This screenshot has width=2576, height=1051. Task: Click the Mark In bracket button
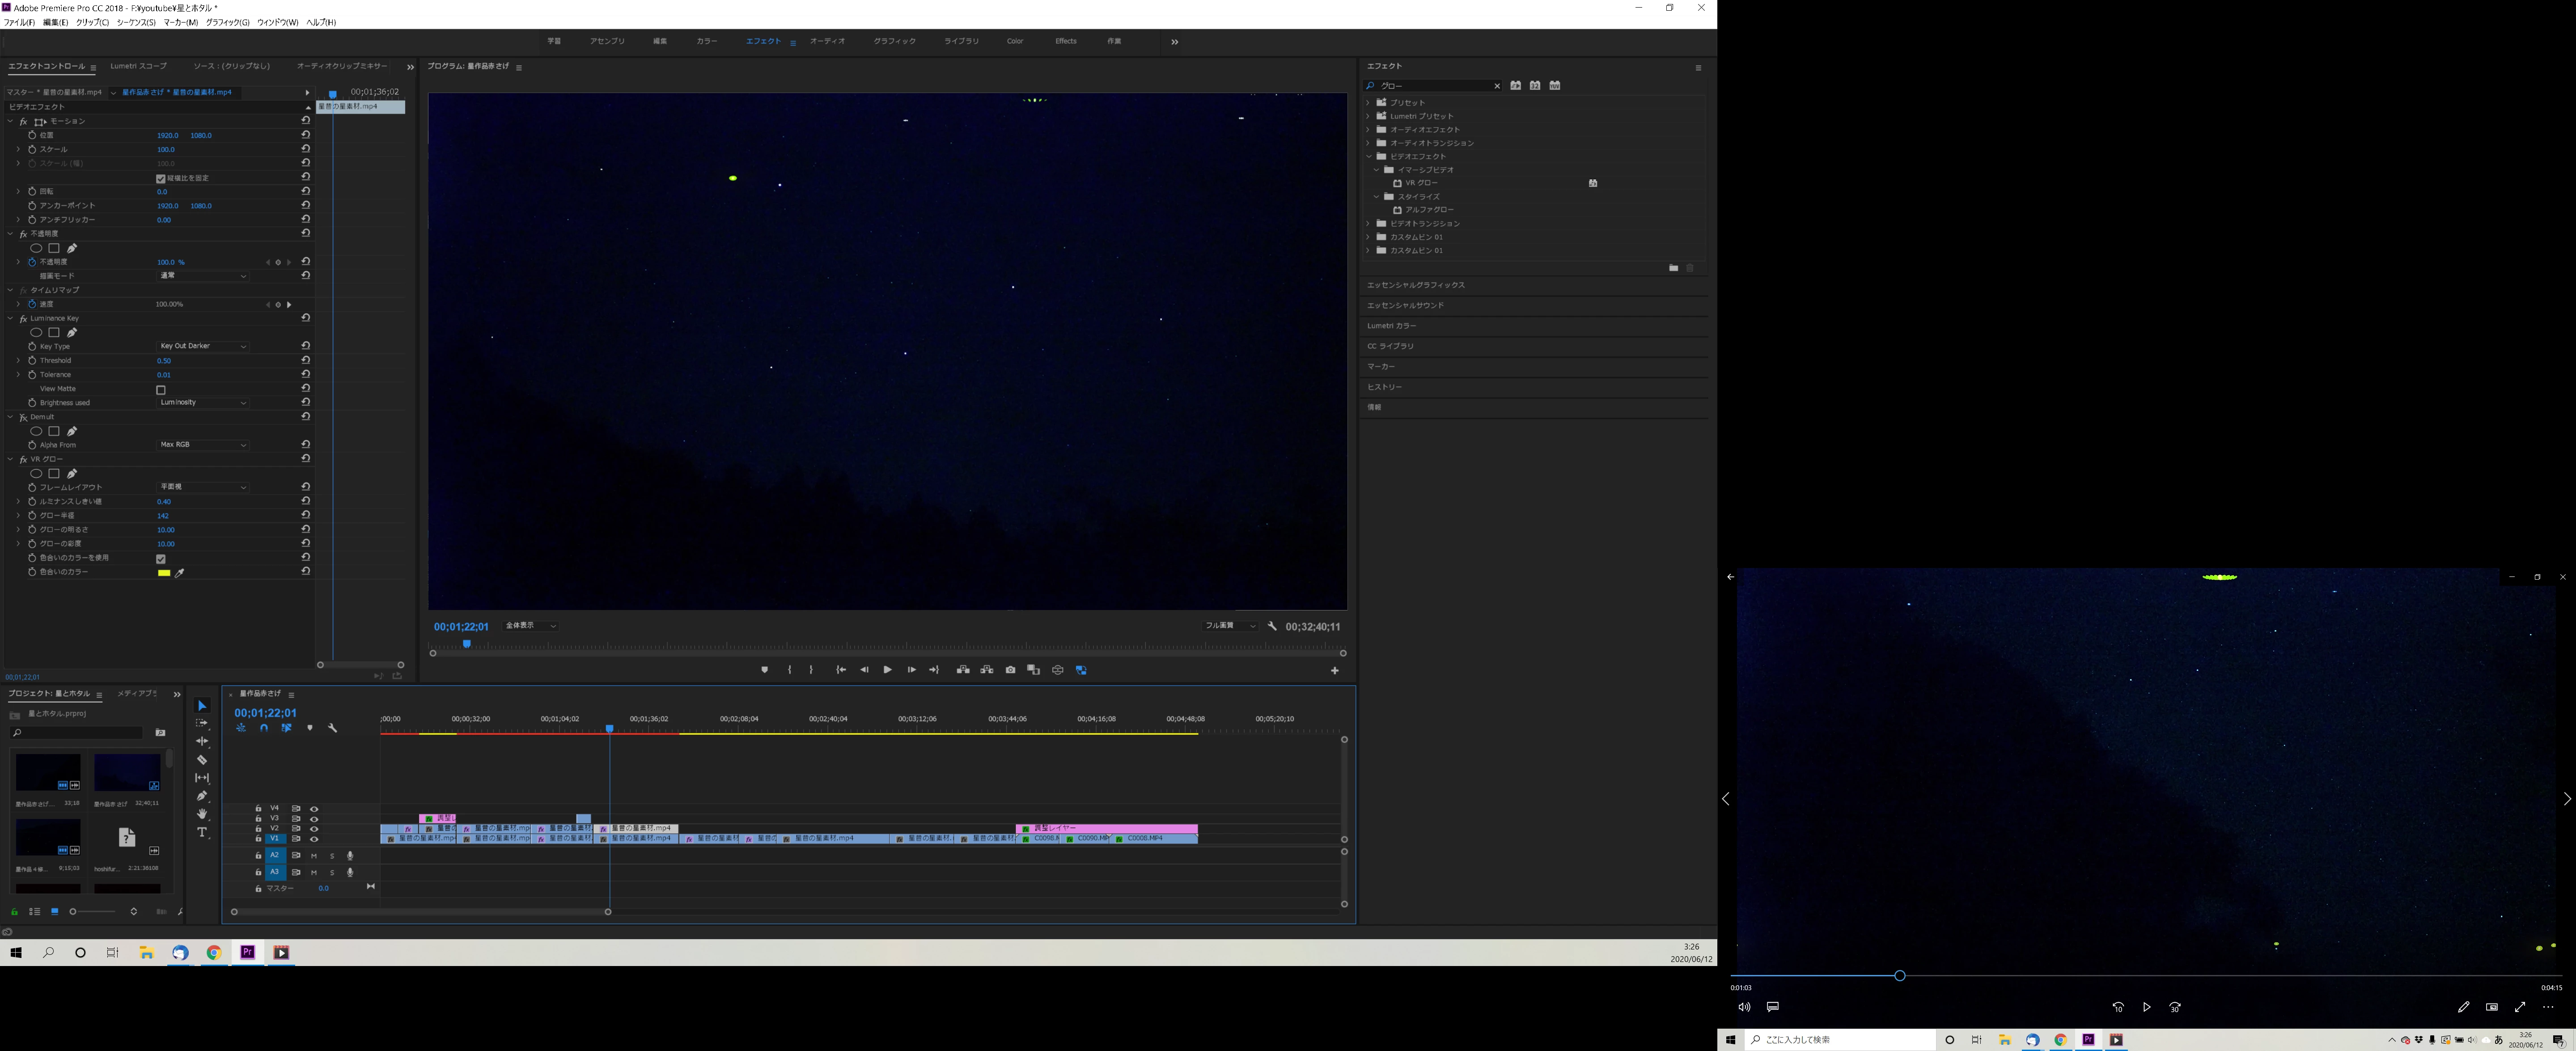[790, 670]
